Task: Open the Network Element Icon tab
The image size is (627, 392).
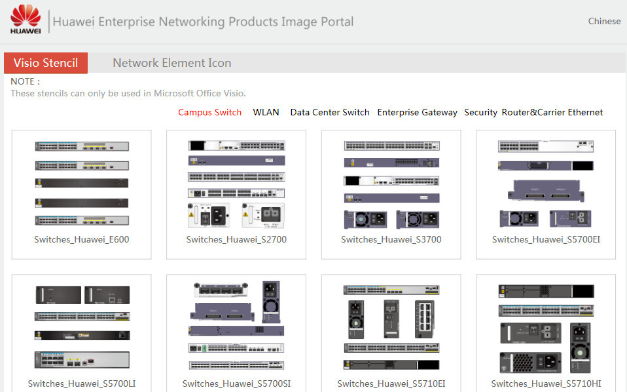Action: pyautogui.click(x=172, y=63)
